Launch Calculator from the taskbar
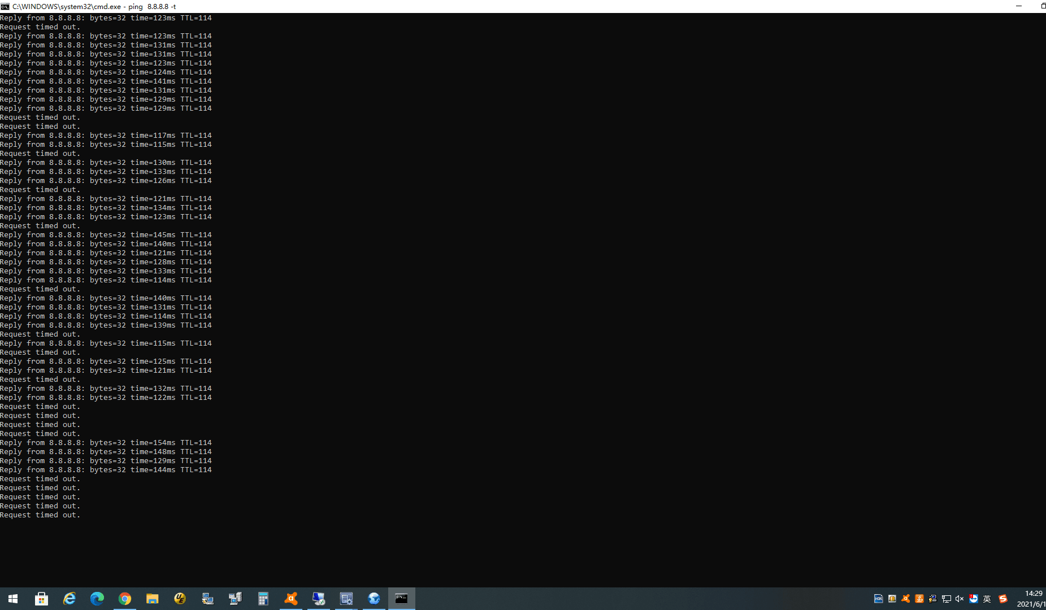Viewport: 1046px width, 610px height. (x=263, y=599)
